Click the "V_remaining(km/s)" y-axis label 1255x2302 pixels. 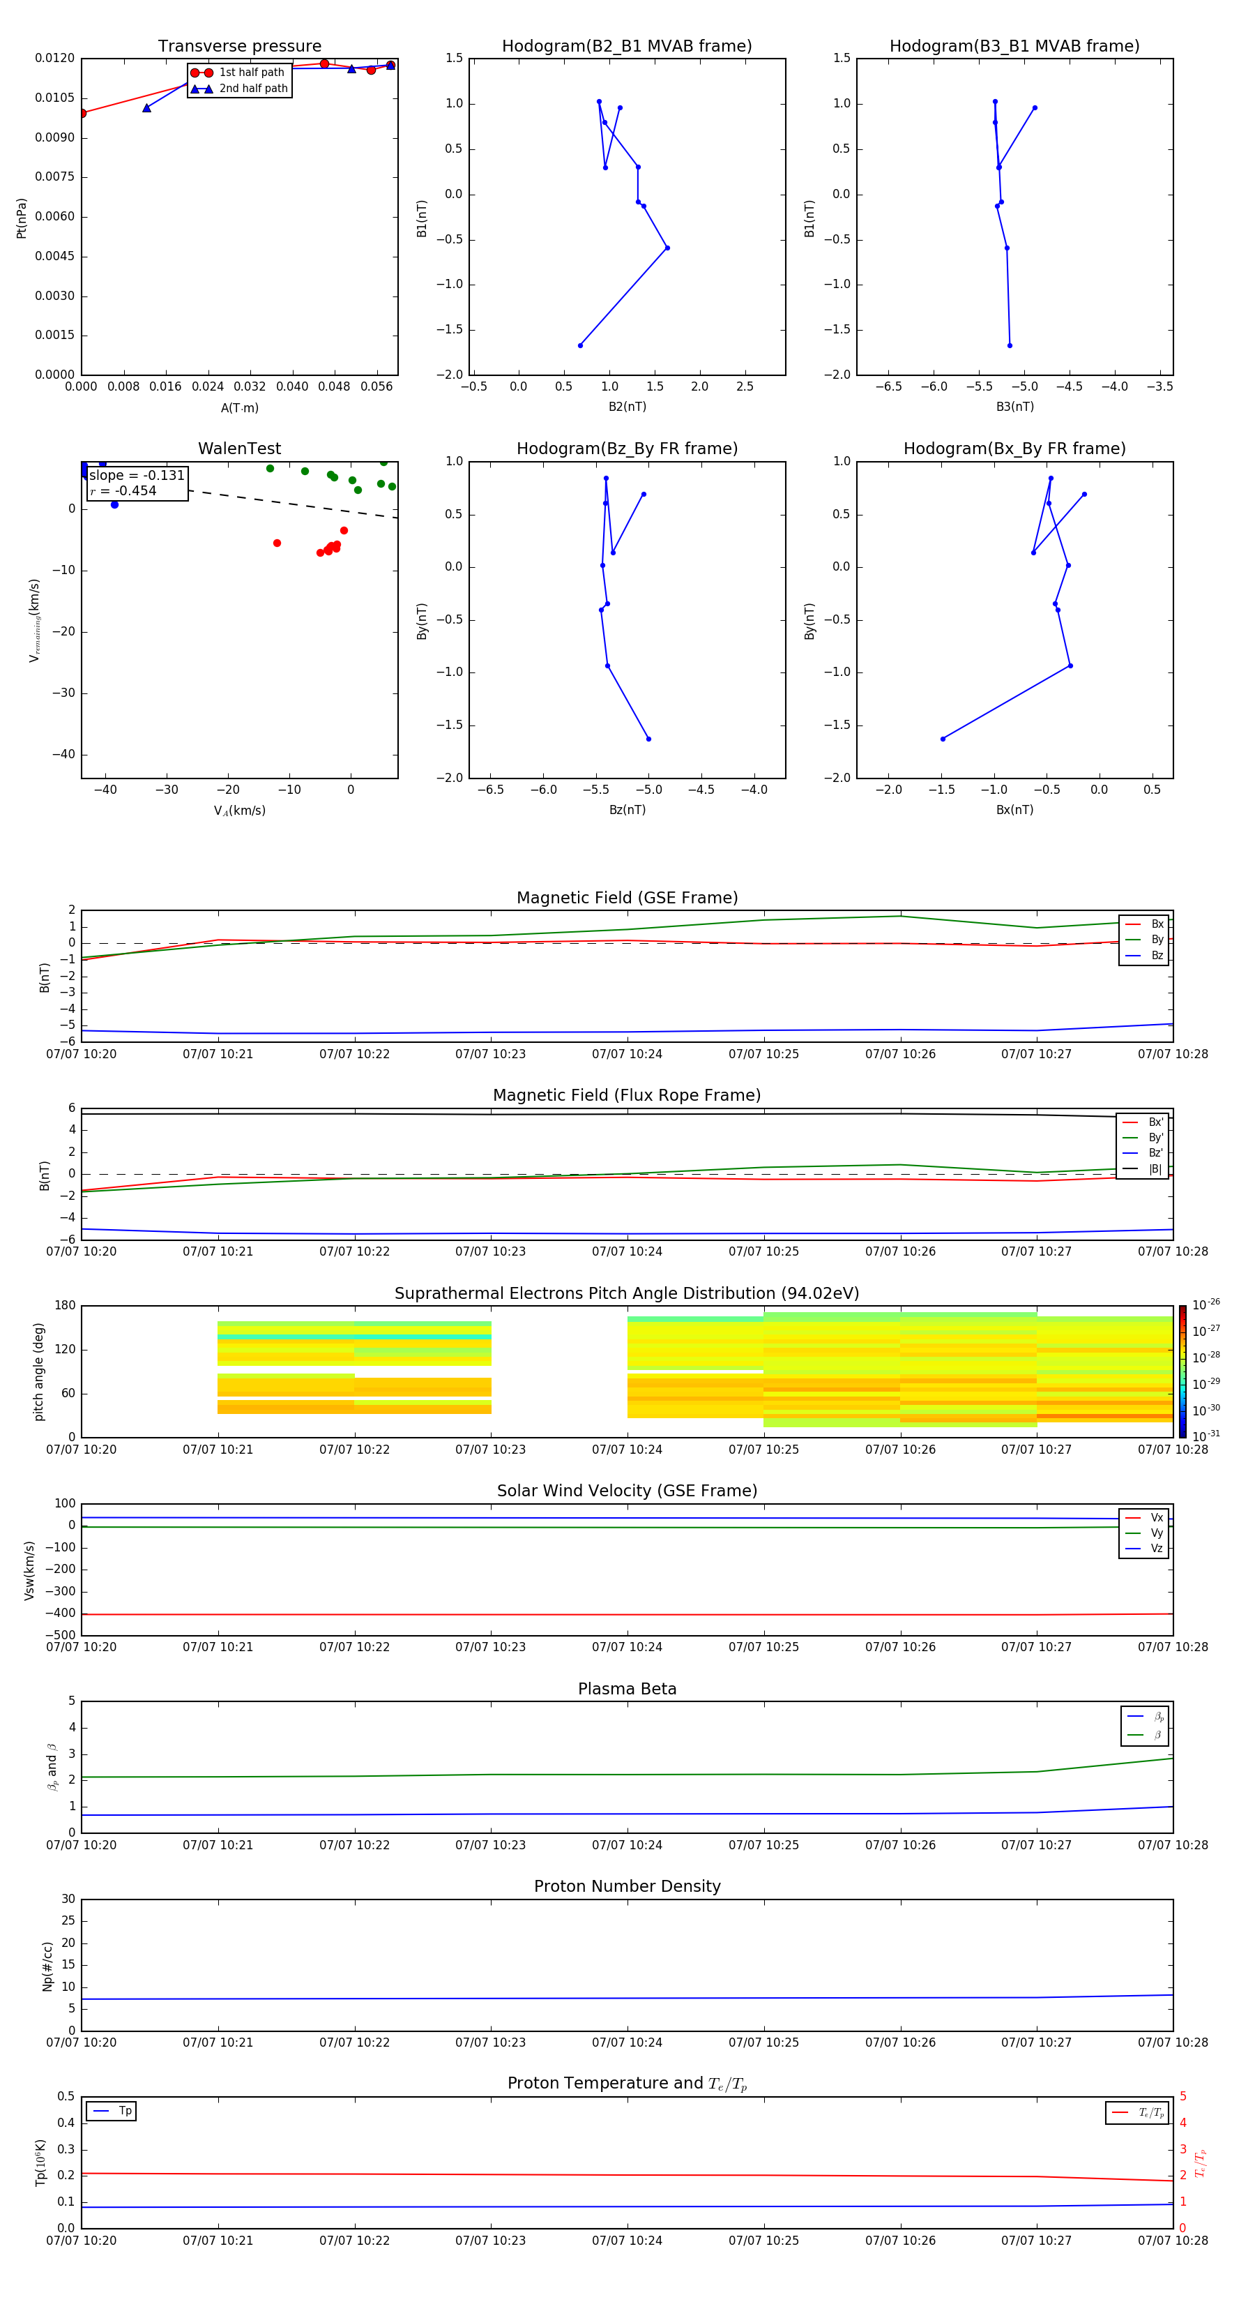click(35, 620)
